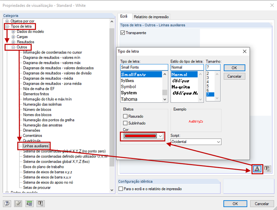Open the help icon at bottom left

click(x=7, y=204)
